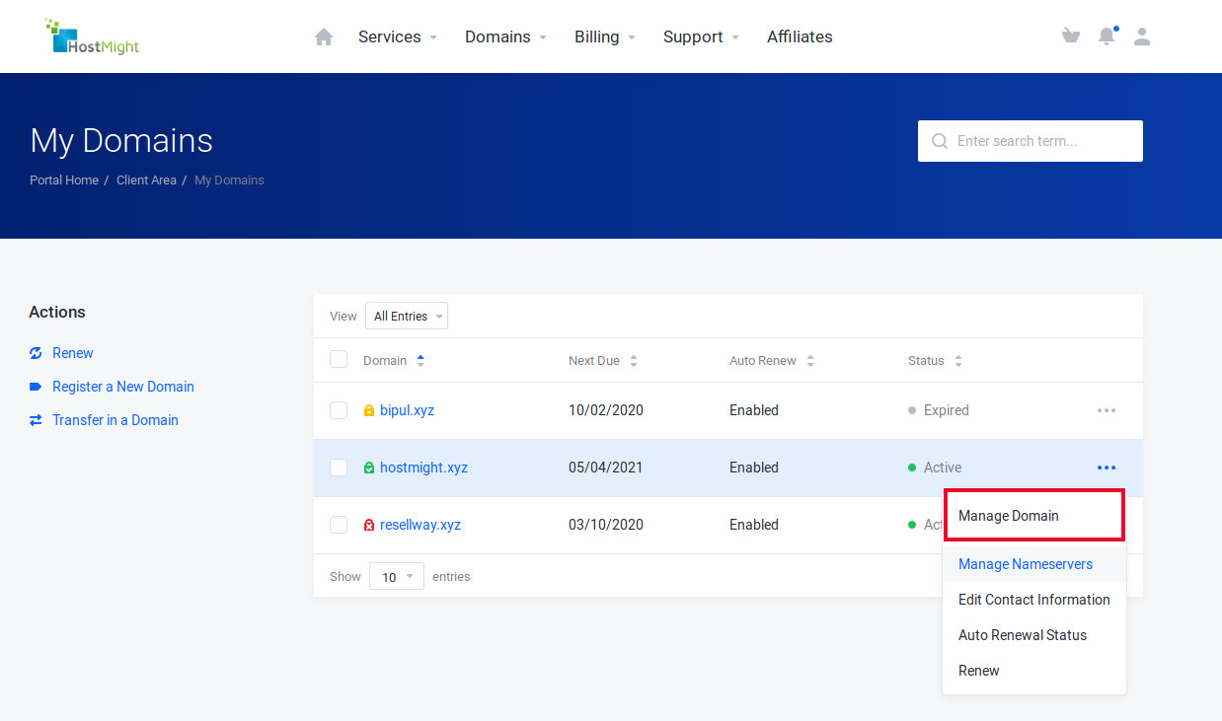The height and width of the screenshot is (721, 1222).
Task: Open the shopping cart icon
Action: click(1071, 36)
